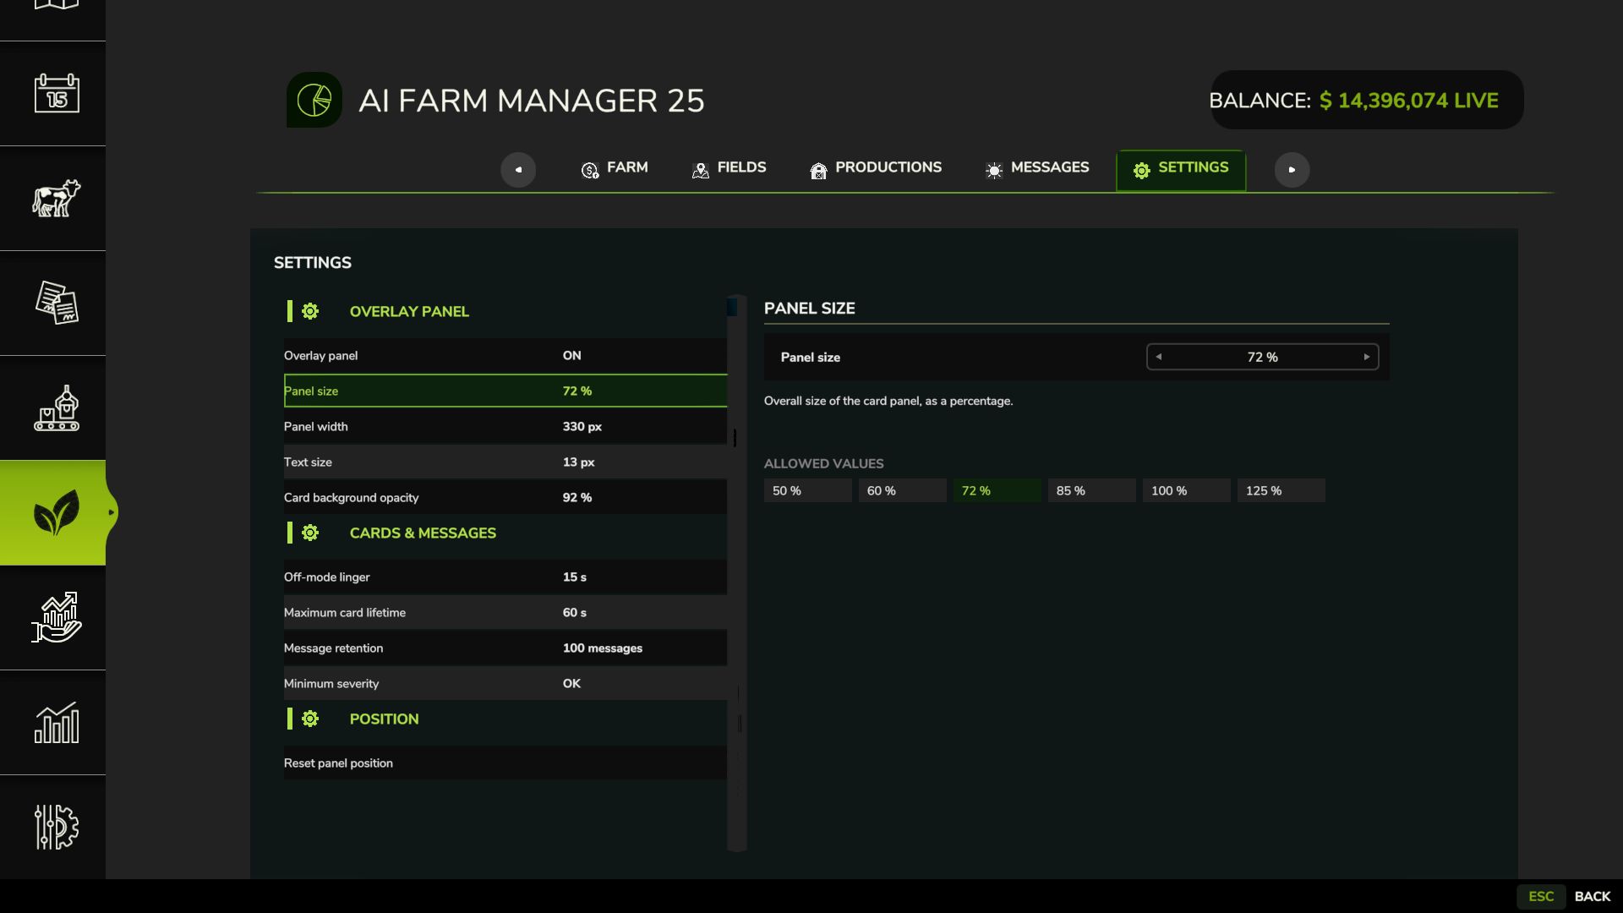Choose the 60 % allowed value
The image size is (1623, 913).
(903, 490)
